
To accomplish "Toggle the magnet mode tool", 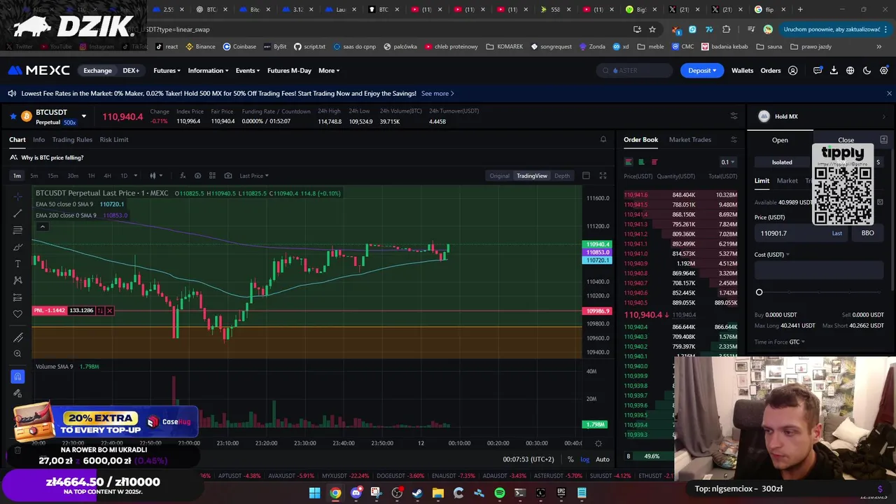I will (17, 377).
